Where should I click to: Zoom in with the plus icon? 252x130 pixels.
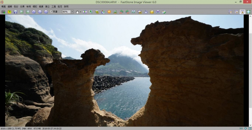tap(34, 12)
